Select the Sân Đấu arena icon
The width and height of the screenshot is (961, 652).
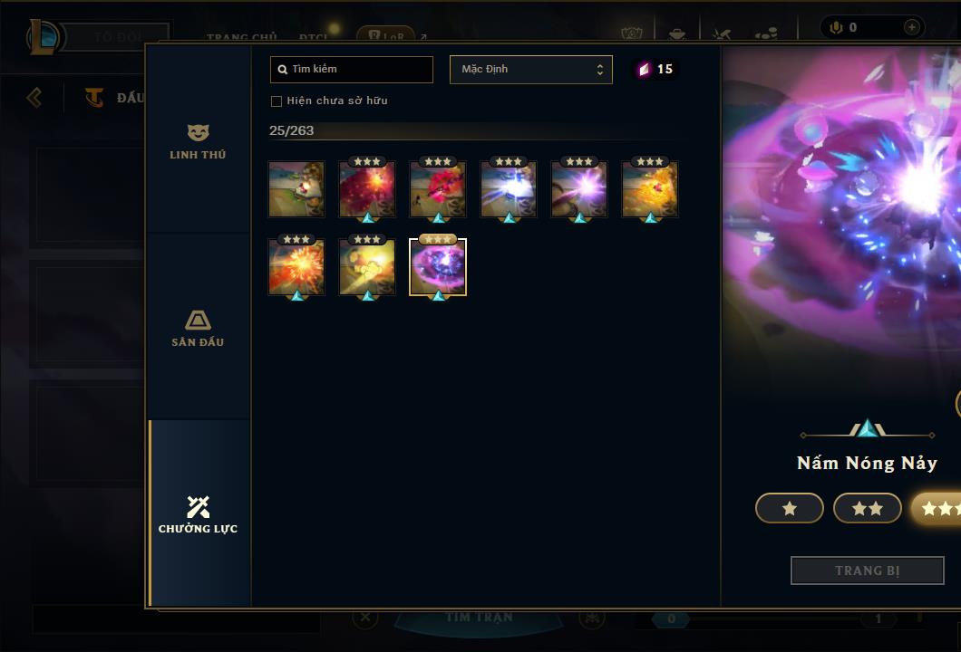pos(198,320)
